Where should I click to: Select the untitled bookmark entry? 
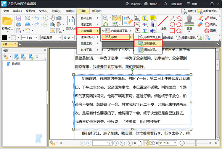(13, 64)
